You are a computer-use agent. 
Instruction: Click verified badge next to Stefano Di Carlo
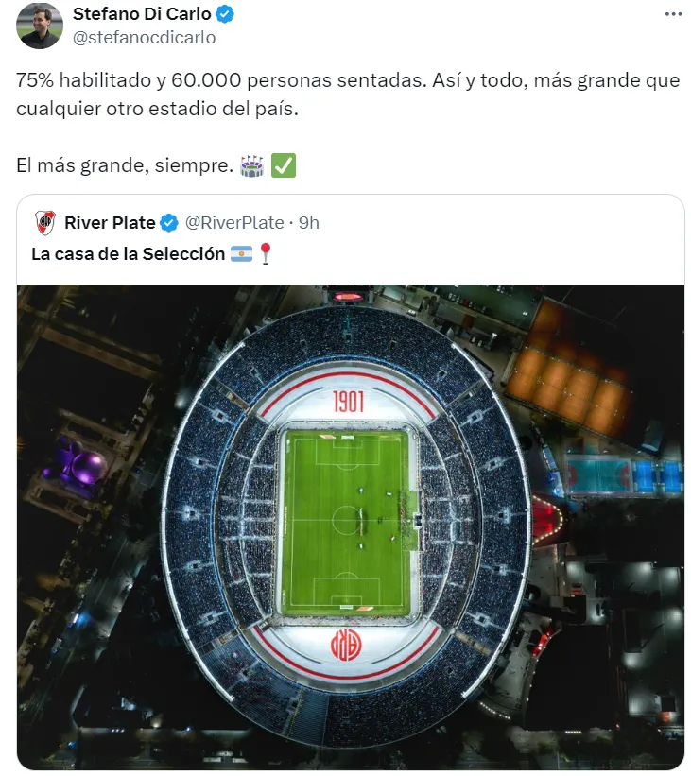click(x=225, y=14)
